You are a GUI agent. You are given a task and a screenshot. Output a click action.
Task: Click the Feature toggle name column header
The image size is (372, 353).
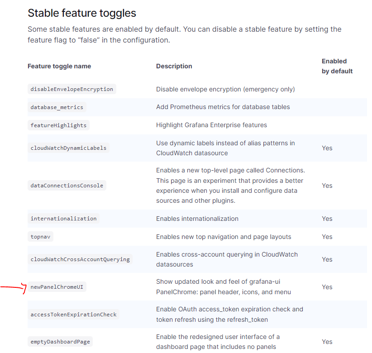pyautogui.click(x=59, y=66)
